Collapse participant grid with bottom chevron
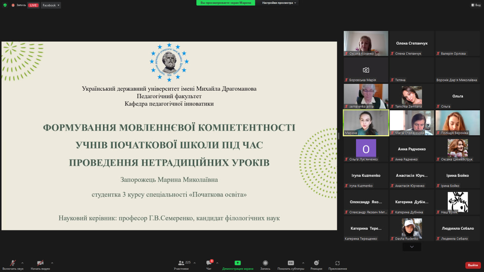This screenshot has height=272, width=484. point(411,246)
